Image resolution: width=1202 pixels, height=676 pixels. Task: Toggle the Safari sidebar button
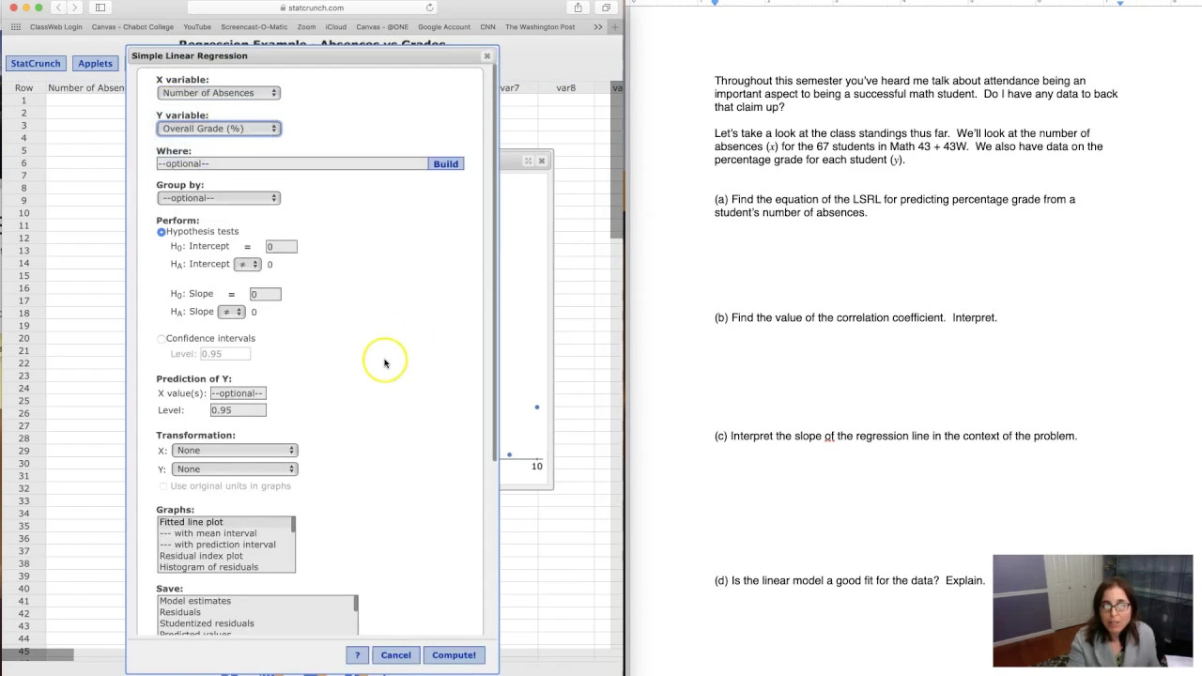100,8
